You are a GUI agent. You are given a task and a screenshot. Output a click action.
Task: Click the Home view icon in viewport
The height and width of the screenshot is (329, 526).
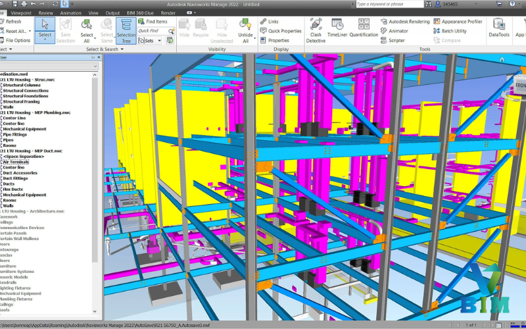coord(502,59)
